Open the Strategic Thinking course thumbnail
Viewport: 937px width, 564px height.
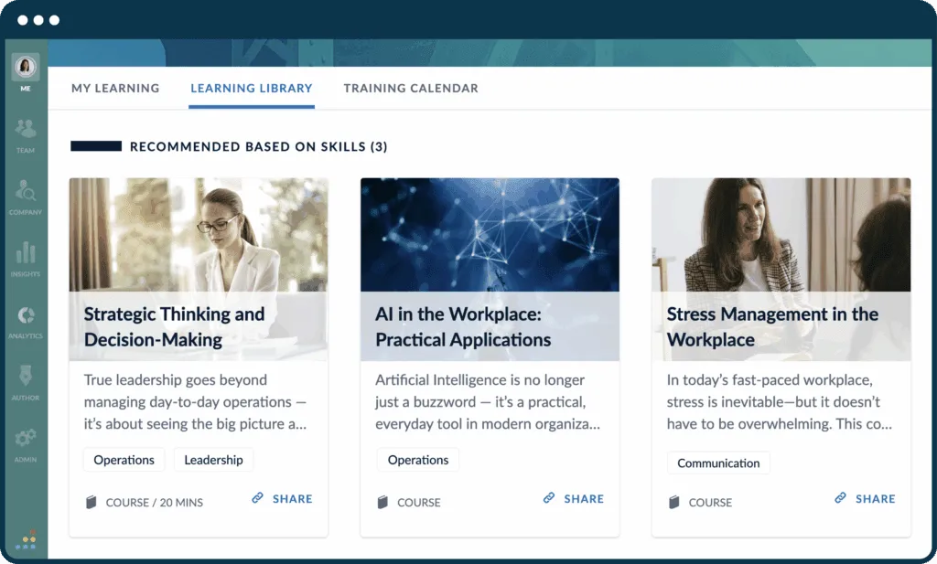click(199, 233)
